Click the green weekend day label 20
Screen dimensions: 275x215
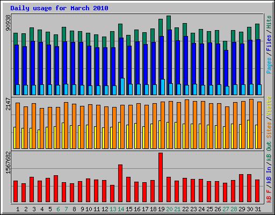click(169, 209)
